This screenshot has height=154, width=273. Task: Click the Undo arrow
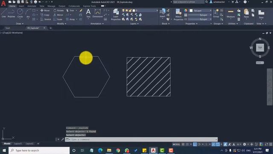tap(40, 2)
